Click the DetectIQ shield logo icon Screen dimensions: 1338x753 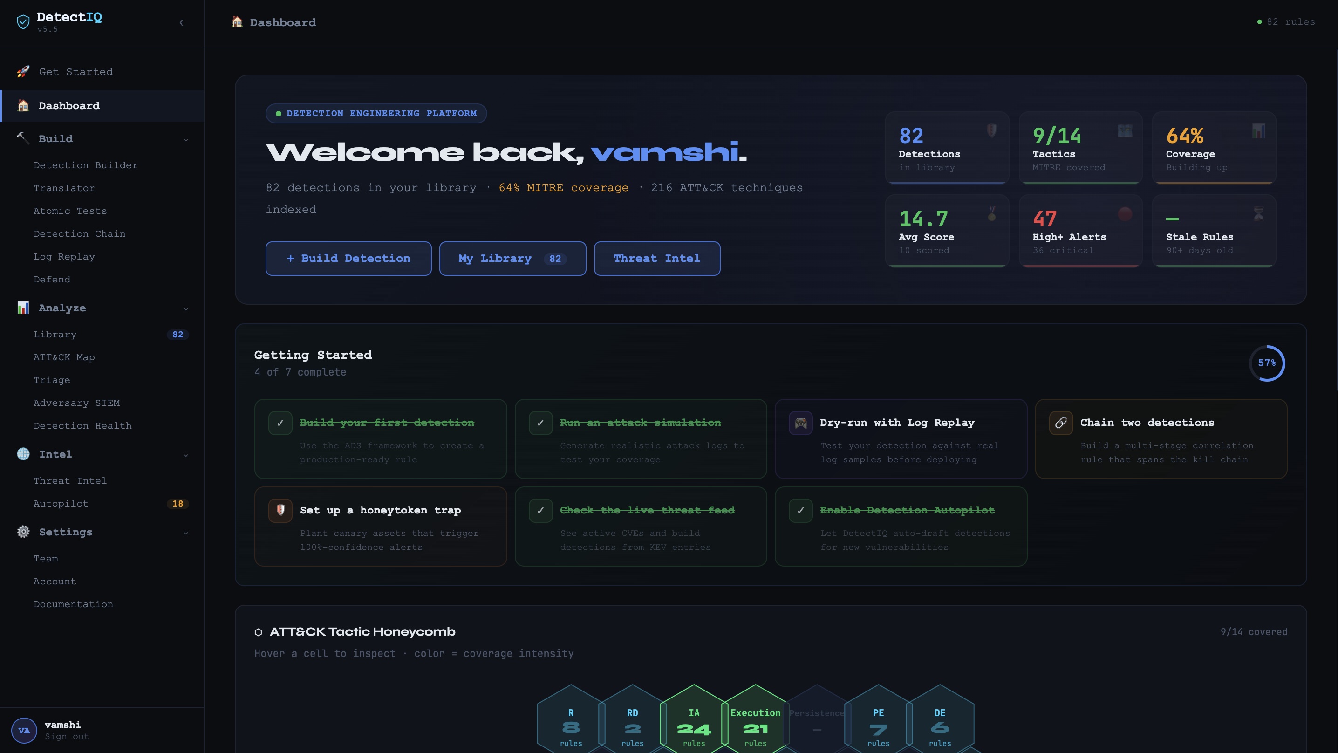point(23,22)
